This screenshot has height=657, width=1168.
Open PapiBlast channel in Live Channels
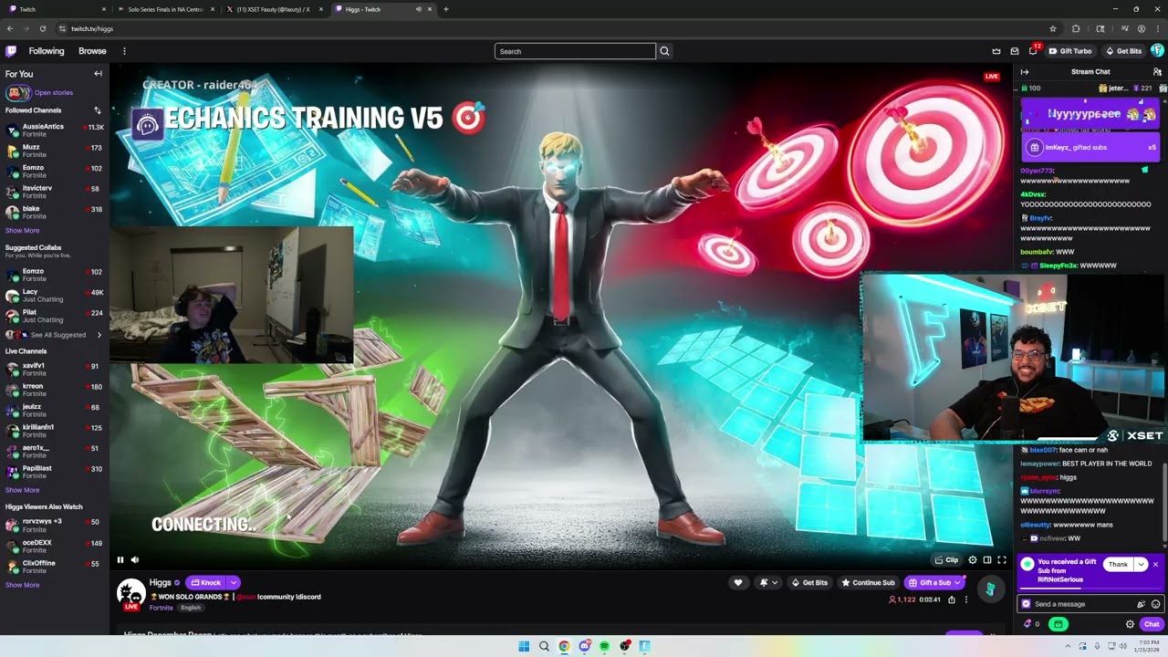55,472
